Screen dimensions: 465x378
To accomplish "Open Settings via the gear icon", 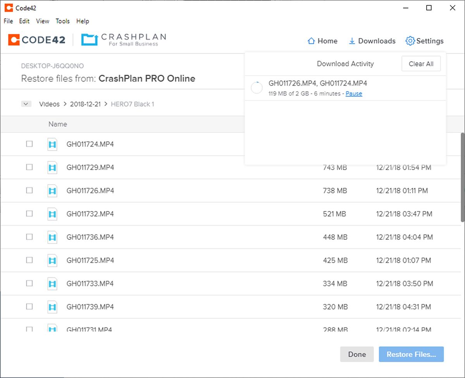I will 424,41.
